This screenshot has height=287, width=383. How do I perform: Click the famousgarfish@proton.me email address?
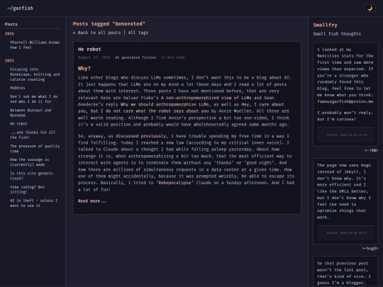(x=345, y=101)
